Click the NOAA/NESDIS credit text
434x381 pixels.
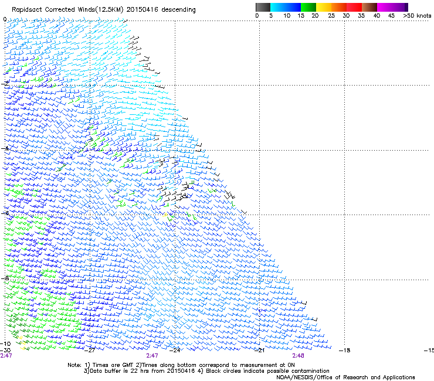(345, 377)
